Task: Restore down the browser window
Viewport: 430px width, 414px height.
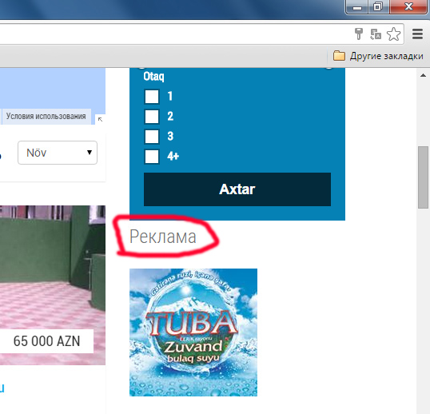Action: pyautogui.click(x=377, y=6)
